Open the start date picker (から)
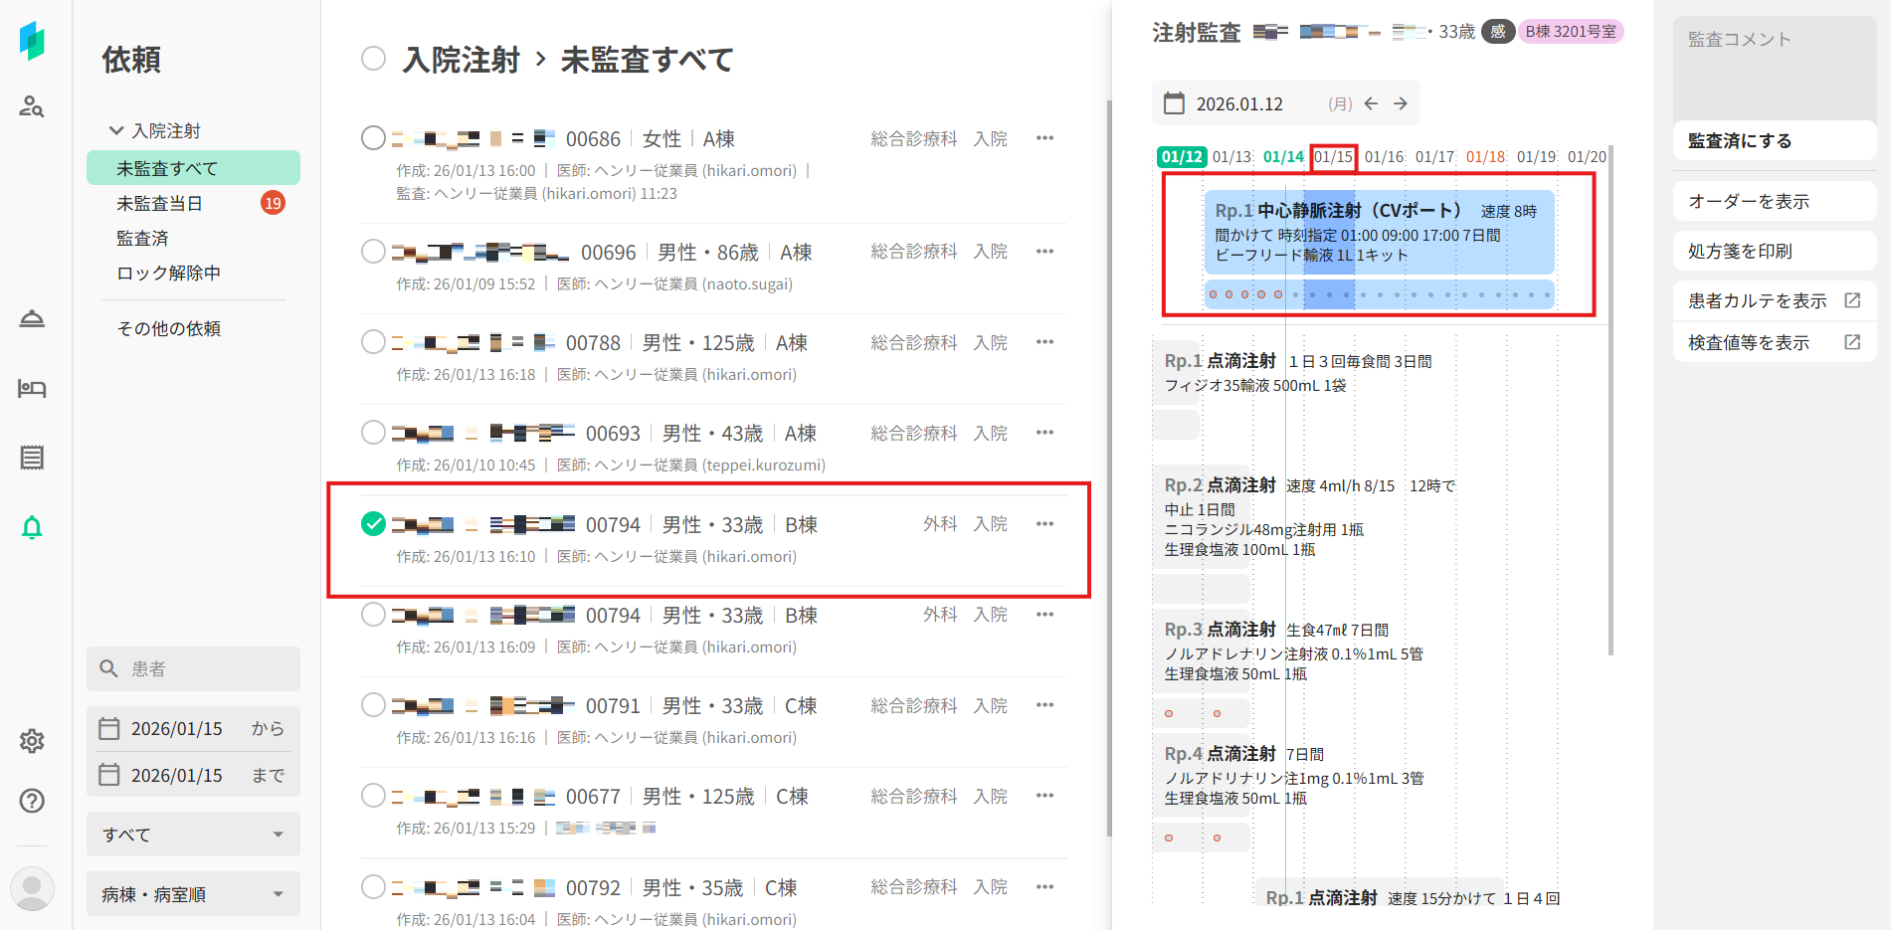The height and width of the screenshot is (930, 1891). pyautogui.click(x=193, y=729)
